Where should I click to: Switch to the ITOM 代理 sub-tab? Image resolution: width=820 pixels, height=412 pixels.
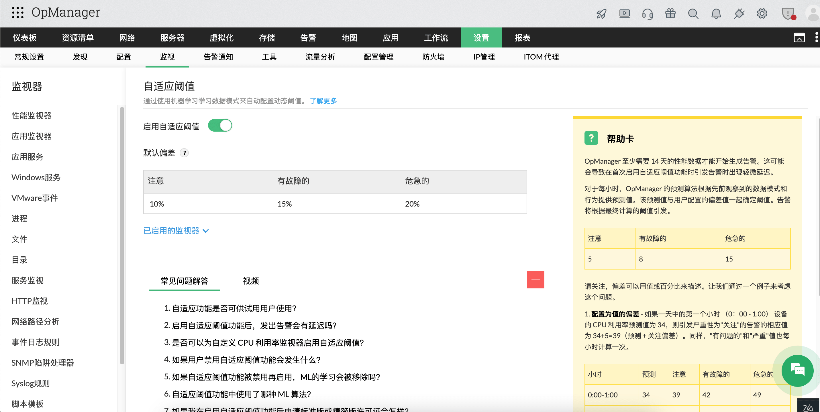(541, 57)
